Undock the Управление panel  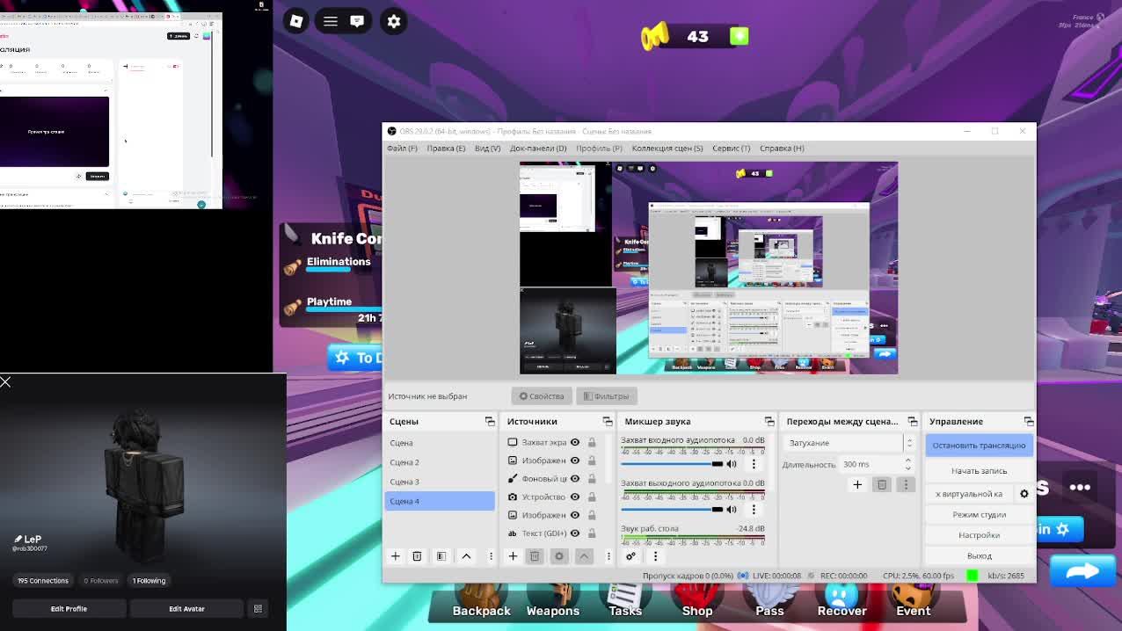click(1029, 422)
